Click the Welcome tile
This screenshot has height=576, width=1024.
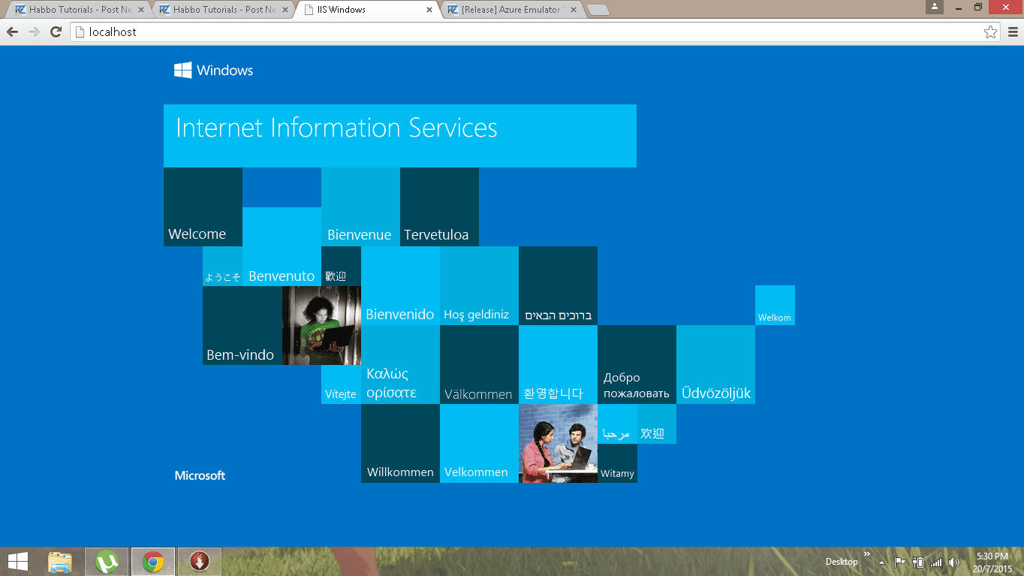click(x=203, y=207)
